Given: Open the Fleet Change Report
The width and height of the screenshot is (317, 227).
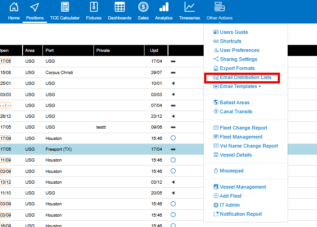Looking at the screenshot, I should (x=243, y=128).
